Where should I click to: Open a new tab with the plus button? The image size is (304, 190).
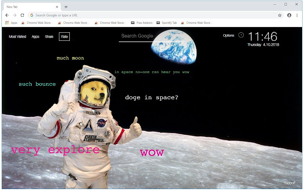tap(66, 7)
